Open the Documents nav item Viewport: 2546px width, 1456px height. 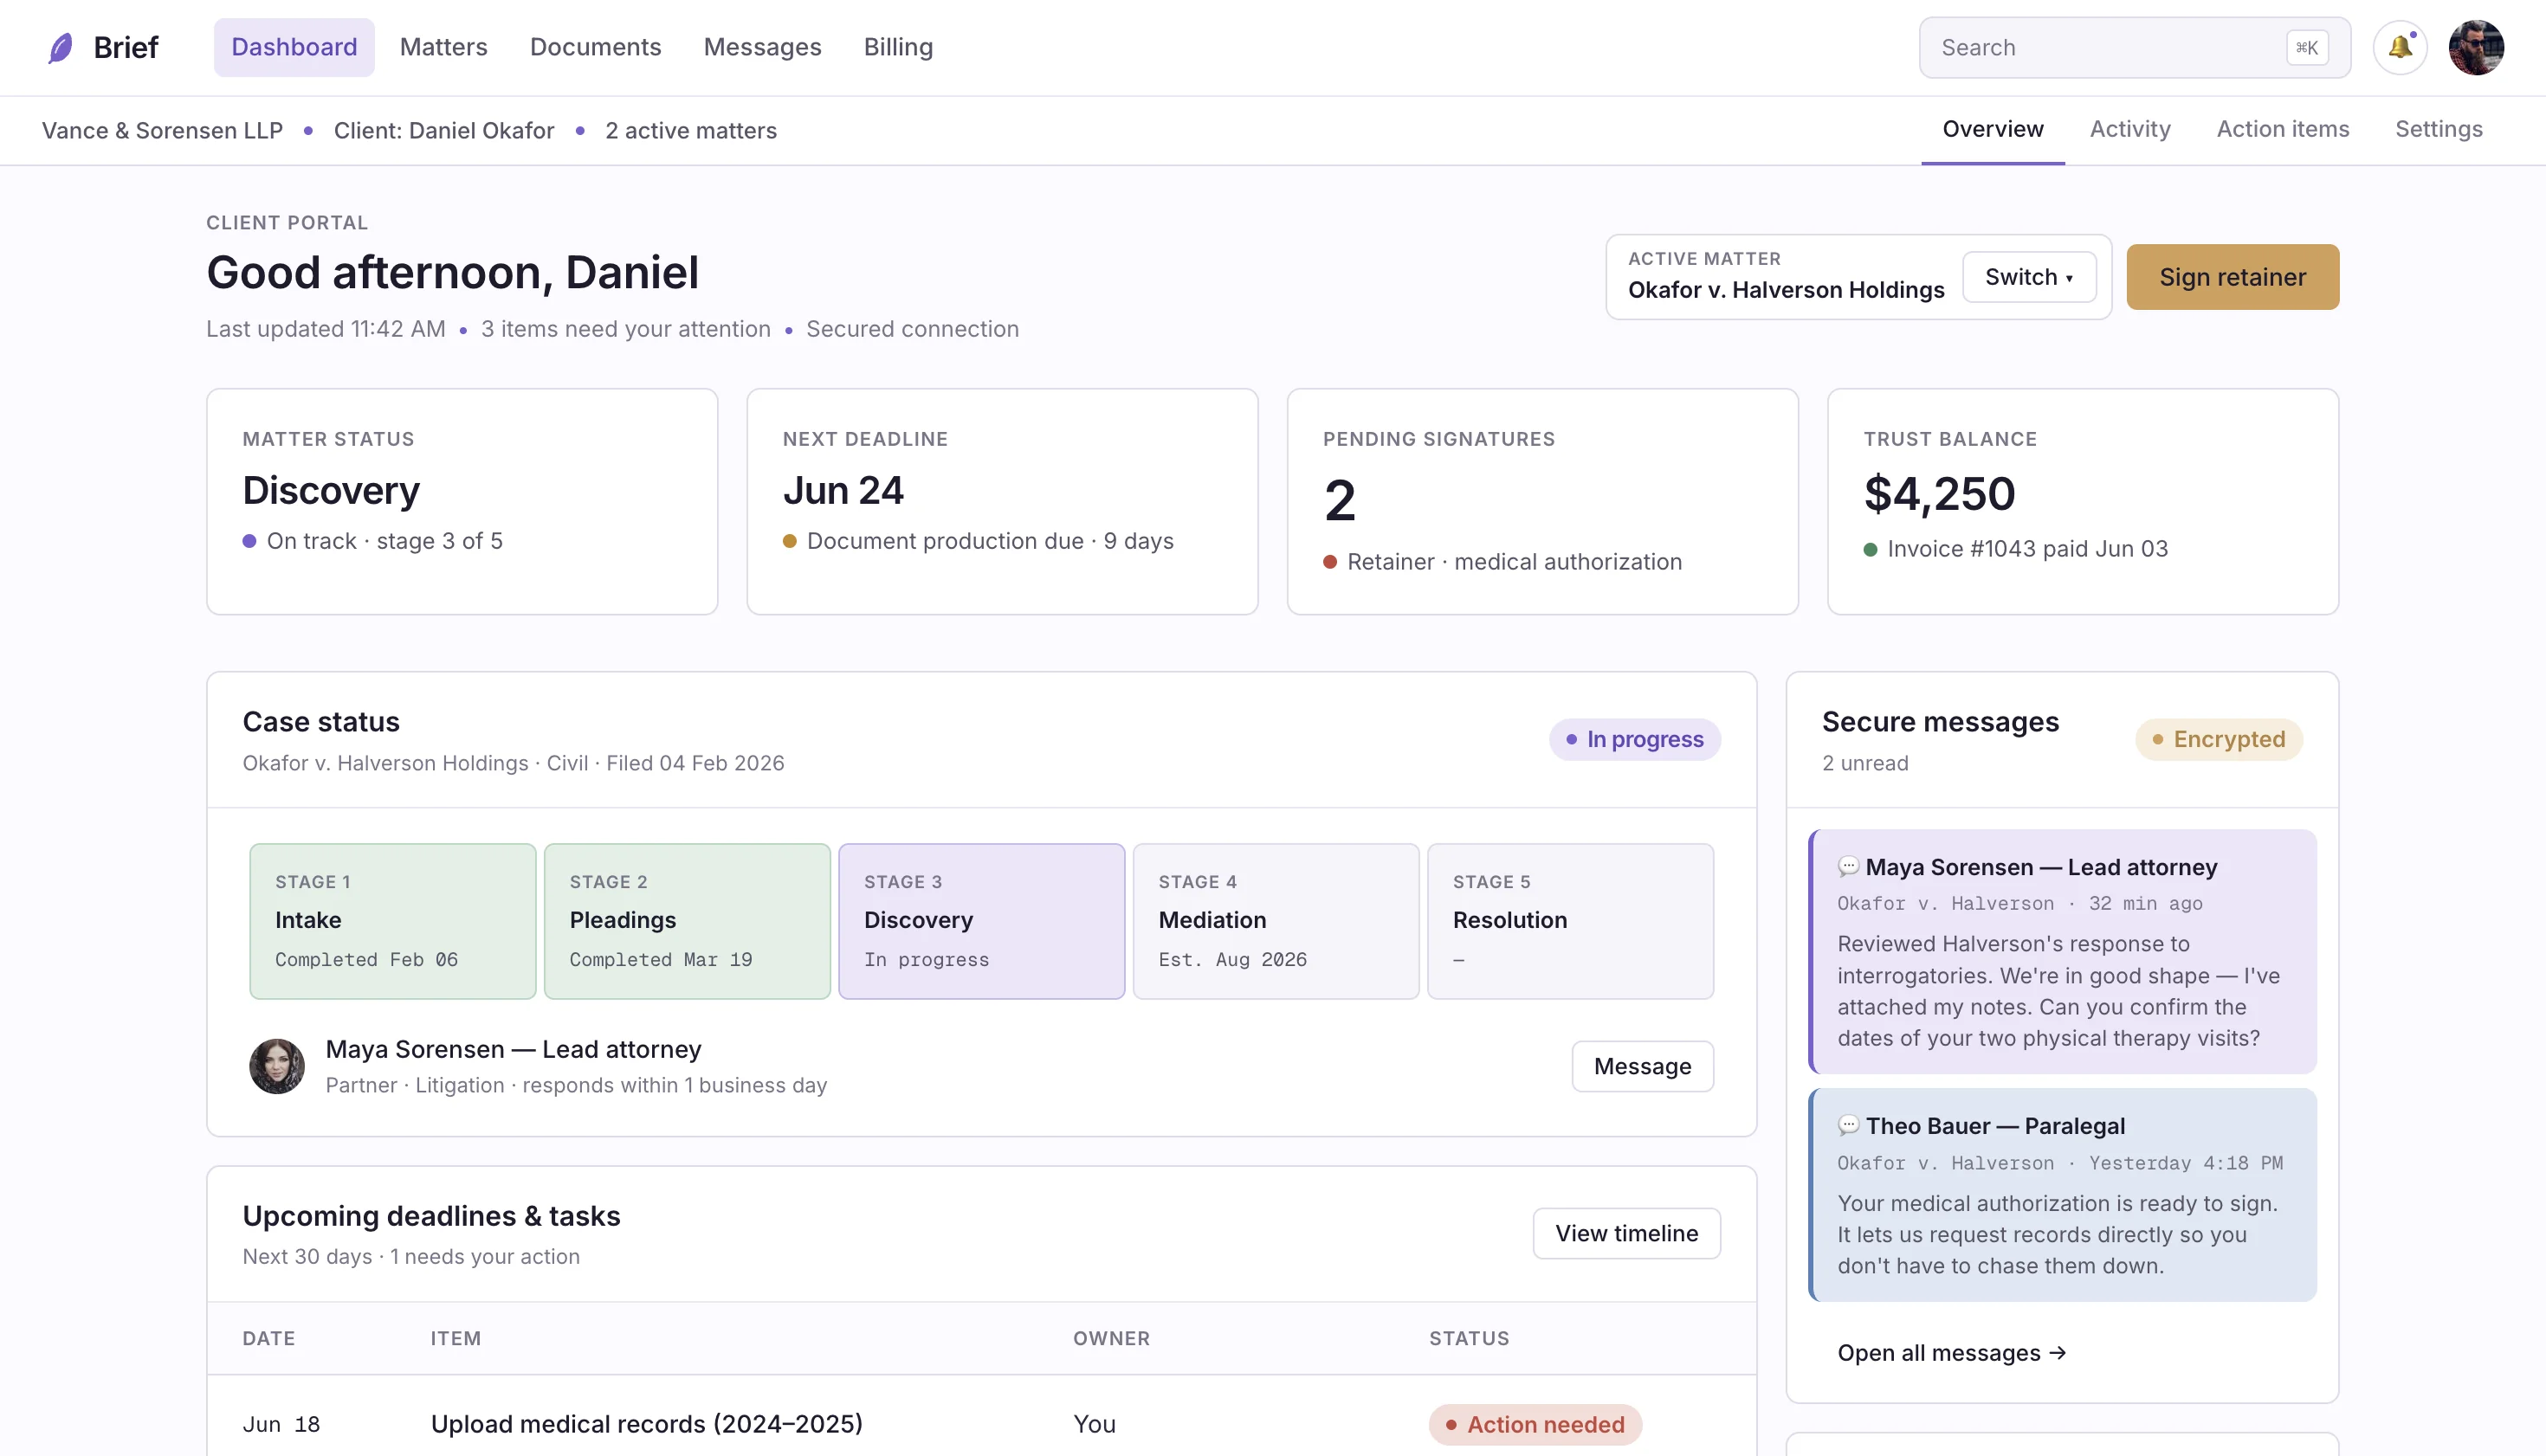pos(595,47)
